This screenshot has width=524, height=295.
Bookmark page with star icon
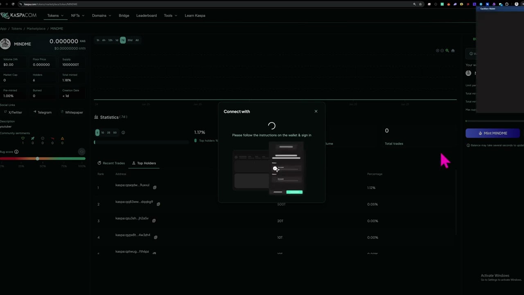(x=420, y=4)
